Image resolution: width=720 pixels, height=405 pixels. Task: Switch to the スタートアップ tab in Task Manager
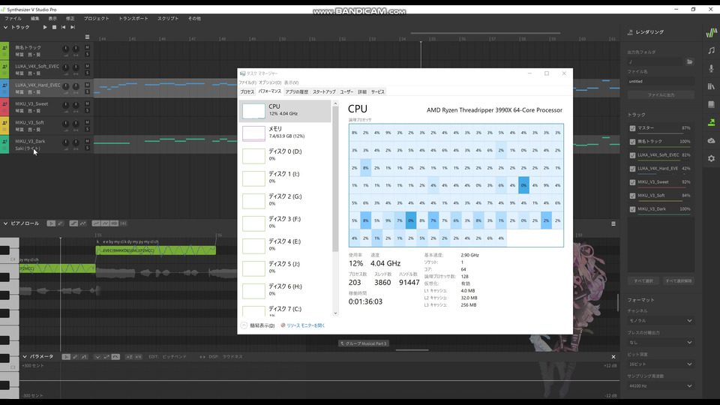[324, 91]
